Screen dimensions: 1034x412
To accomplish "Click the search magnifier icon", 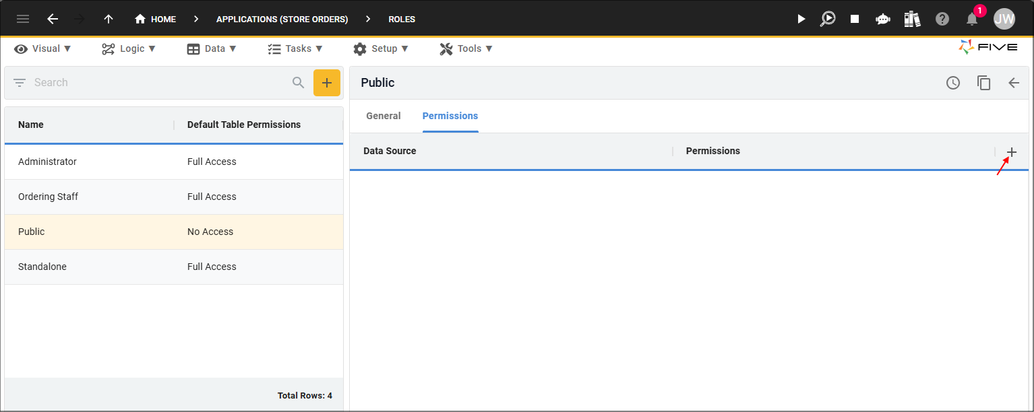I will [299, 83].
